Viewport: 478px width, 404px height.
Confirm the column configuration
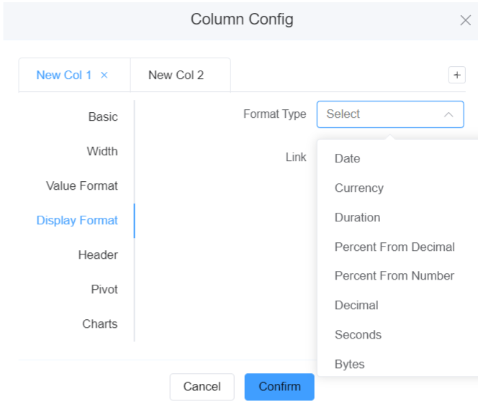point(279,387)
